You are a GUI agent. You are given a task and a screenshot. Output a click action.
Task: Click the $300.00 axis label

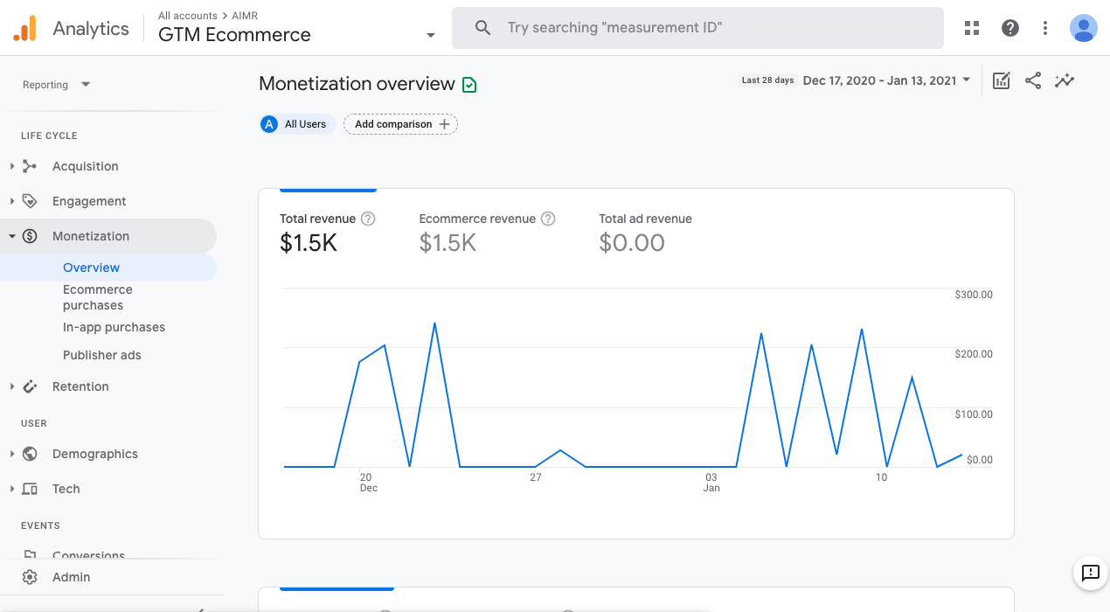(974, 295)
